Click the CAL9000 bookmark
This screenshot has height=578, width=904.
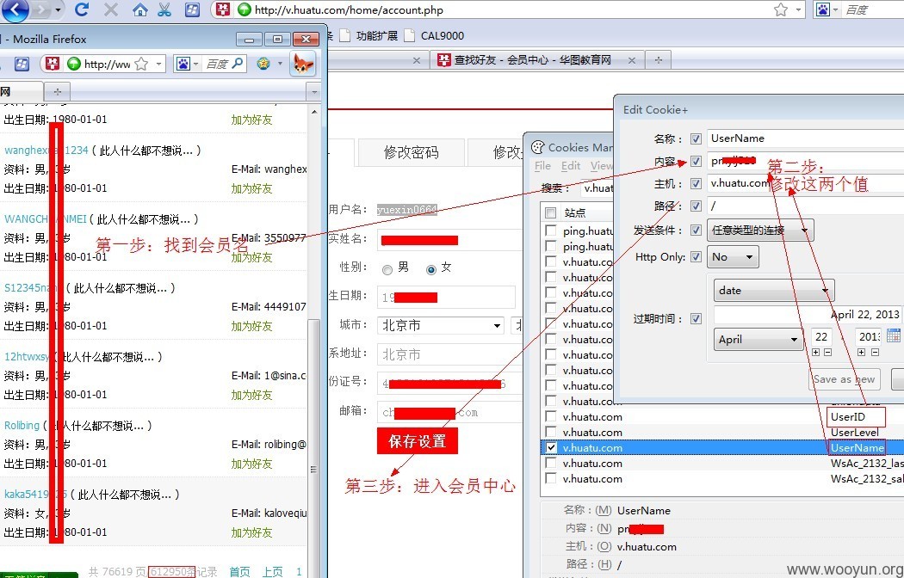(435, 35)
